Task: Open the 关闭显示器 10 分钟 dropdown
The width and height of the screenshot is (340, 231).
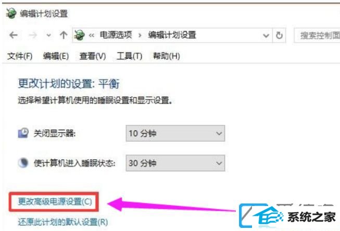Action: click(175, 133)
